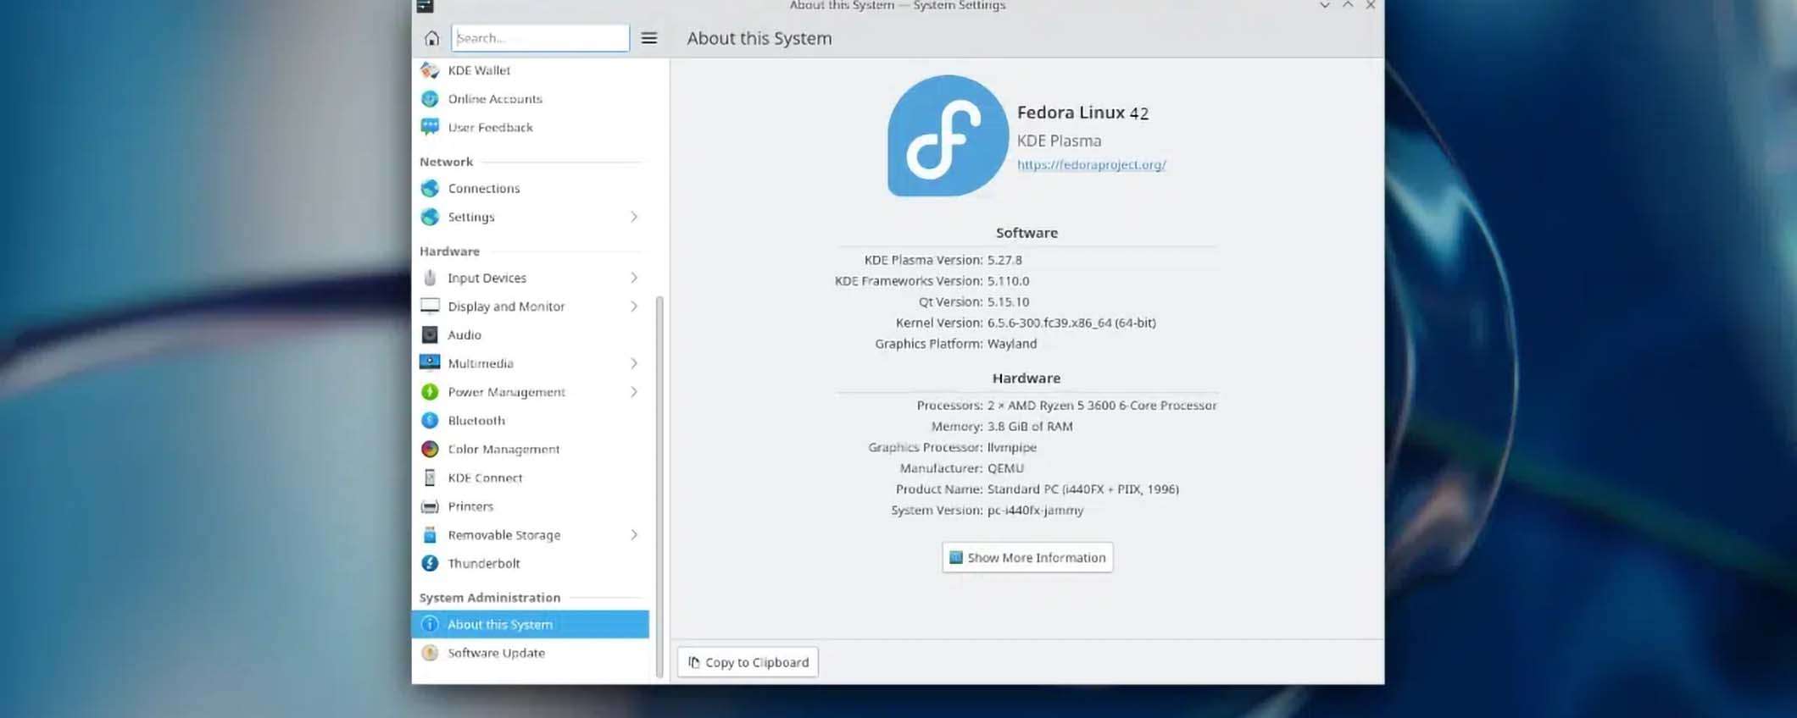Open the fedoraproject.org link

point(1092,164)
